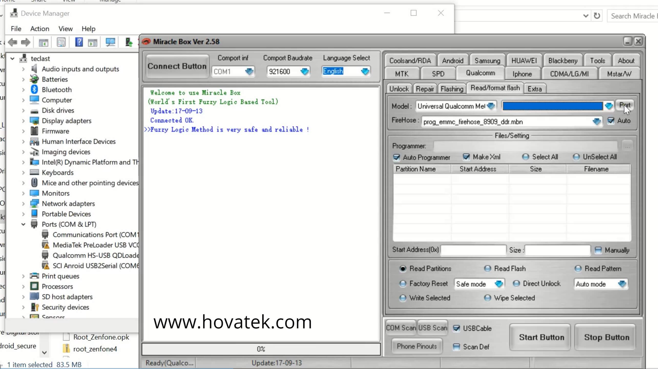Viewport: 658px width, 369px height.
Task: Select the Read Partitions radio button
Action: [403, 269]
